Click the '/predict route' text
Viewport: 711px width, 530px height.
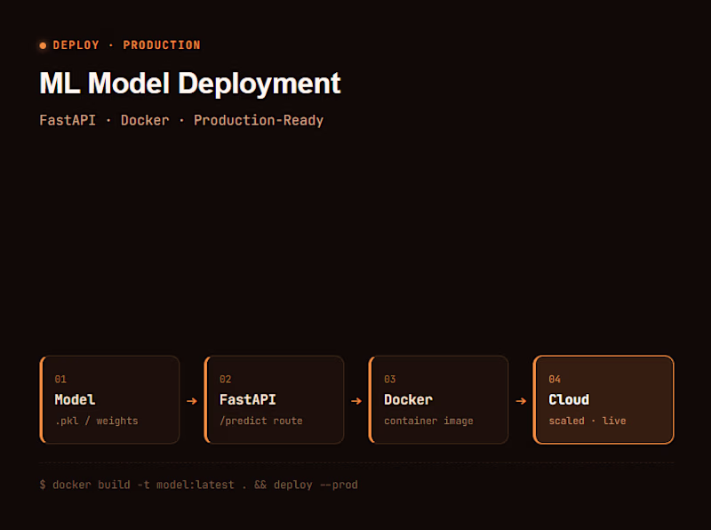coord(260,421)
